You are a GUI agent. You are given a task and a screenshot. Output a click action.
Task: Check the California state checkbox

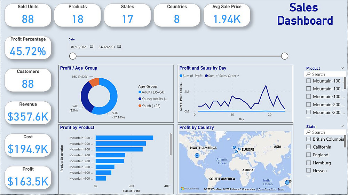(308, 147)
